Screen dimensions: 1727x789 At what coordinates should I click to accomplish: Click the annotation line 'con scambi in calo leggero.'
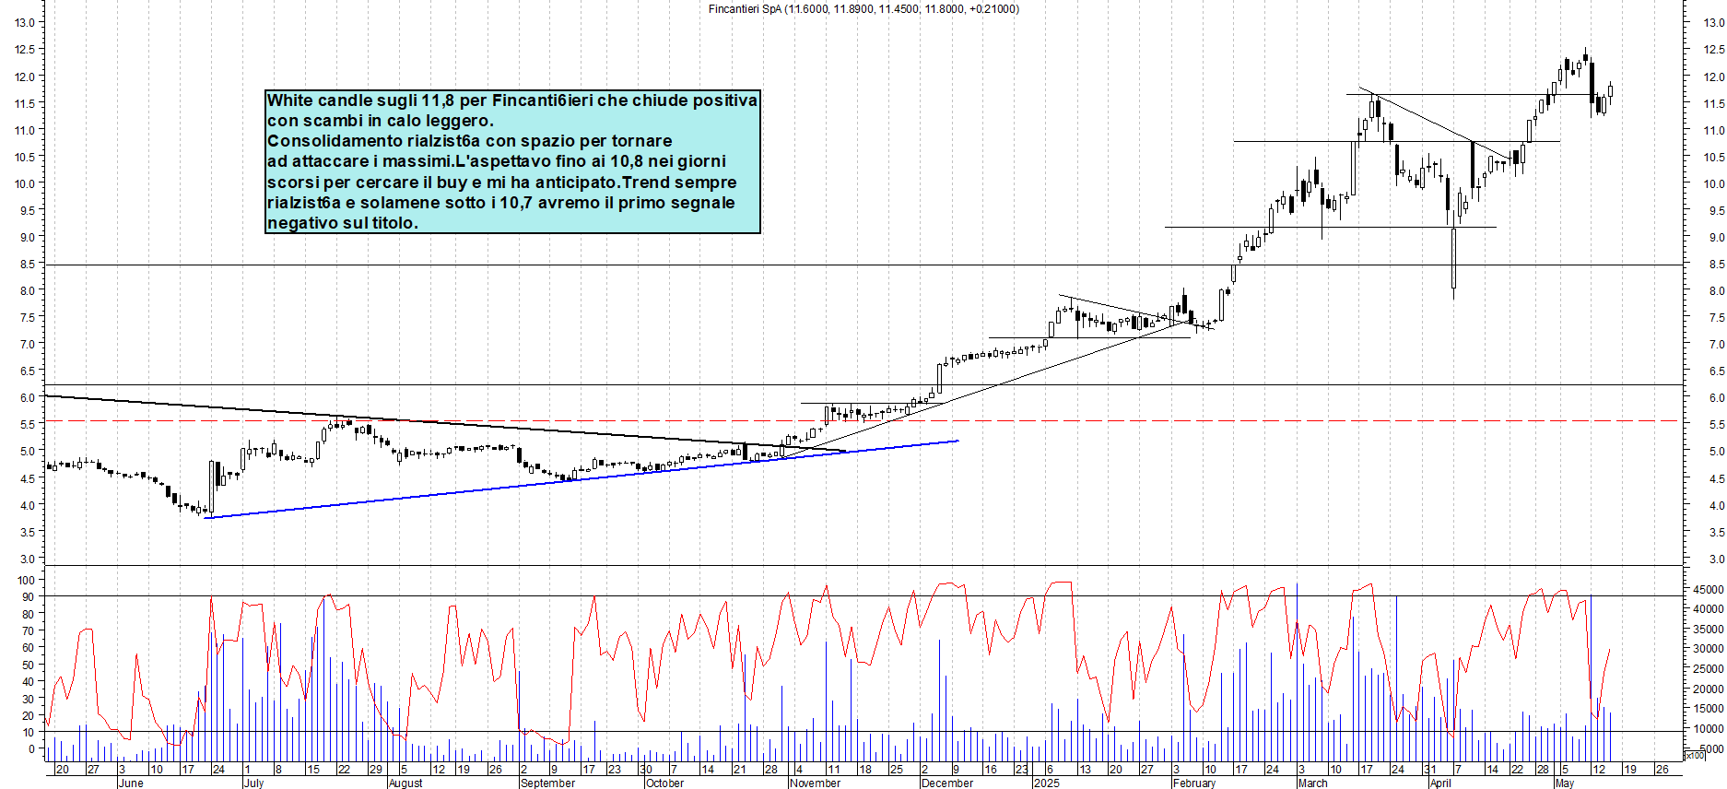381,121
